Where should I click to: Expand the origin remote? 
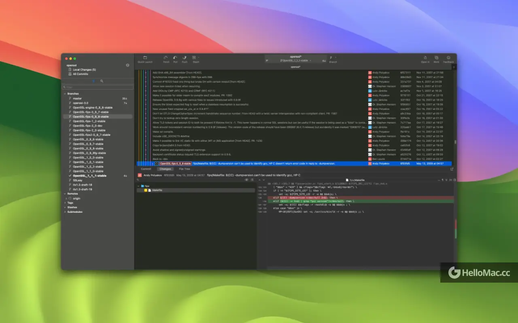click(66, 198)
